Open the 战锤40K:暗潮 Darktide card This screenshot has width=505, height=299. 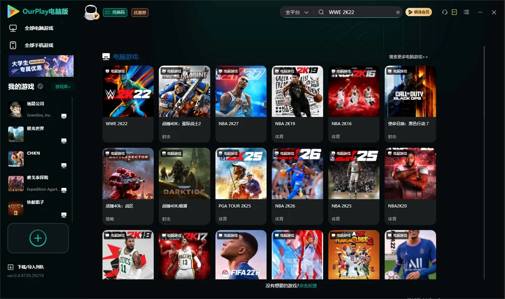(x=184, y=186)
